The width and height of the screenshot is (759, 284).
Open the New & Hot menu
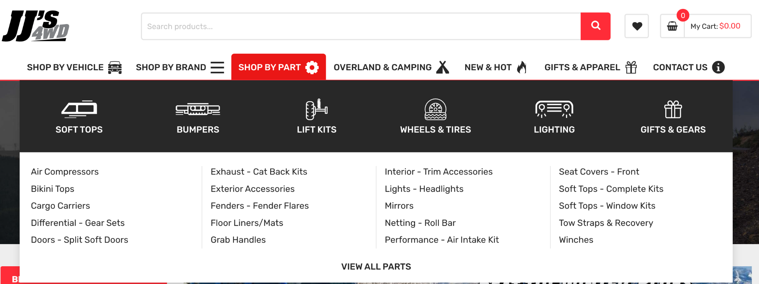[495, 67]
